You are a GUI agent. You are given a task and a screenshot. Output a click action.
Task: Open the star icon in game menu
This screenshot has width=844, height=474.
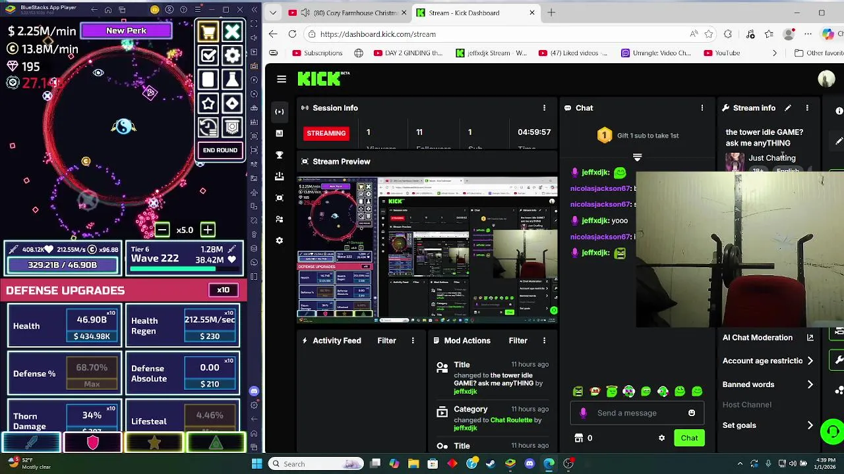(x=208, y=103)
